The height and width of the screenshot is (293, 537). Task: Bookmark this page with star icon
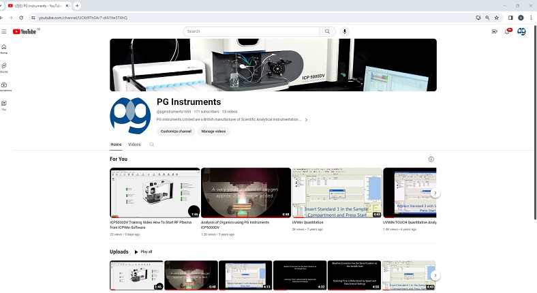pyautogui.click(x=497, y=18)
